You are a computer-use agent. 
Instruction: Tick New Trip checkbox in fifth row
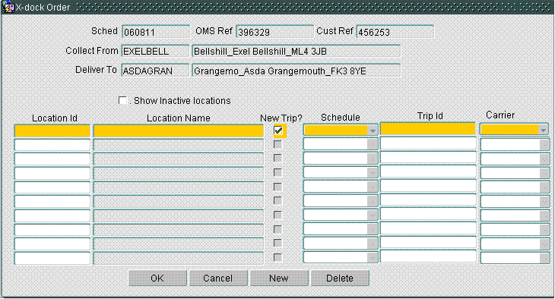[277, 187]
